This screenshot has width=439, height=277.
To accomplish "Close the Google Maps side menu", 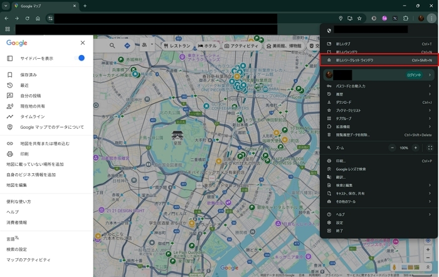I will click(x=83, y=43).
